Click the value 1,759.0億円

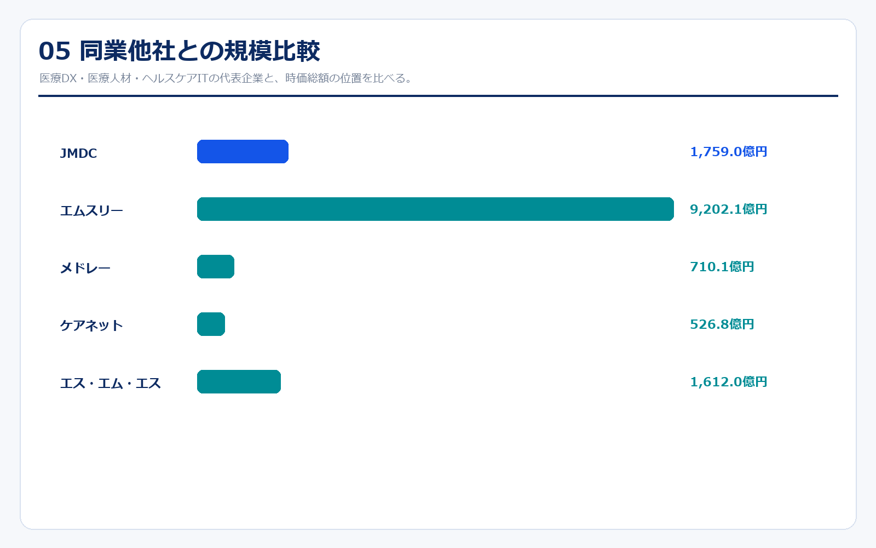(728, 152)
